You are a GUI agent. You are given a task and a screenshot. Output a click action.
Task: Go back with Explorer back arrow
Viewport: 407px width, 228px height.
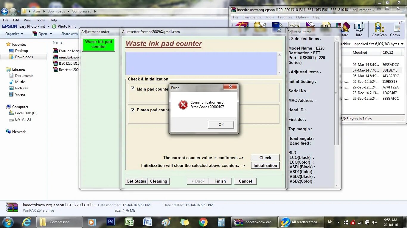point(4,12)
